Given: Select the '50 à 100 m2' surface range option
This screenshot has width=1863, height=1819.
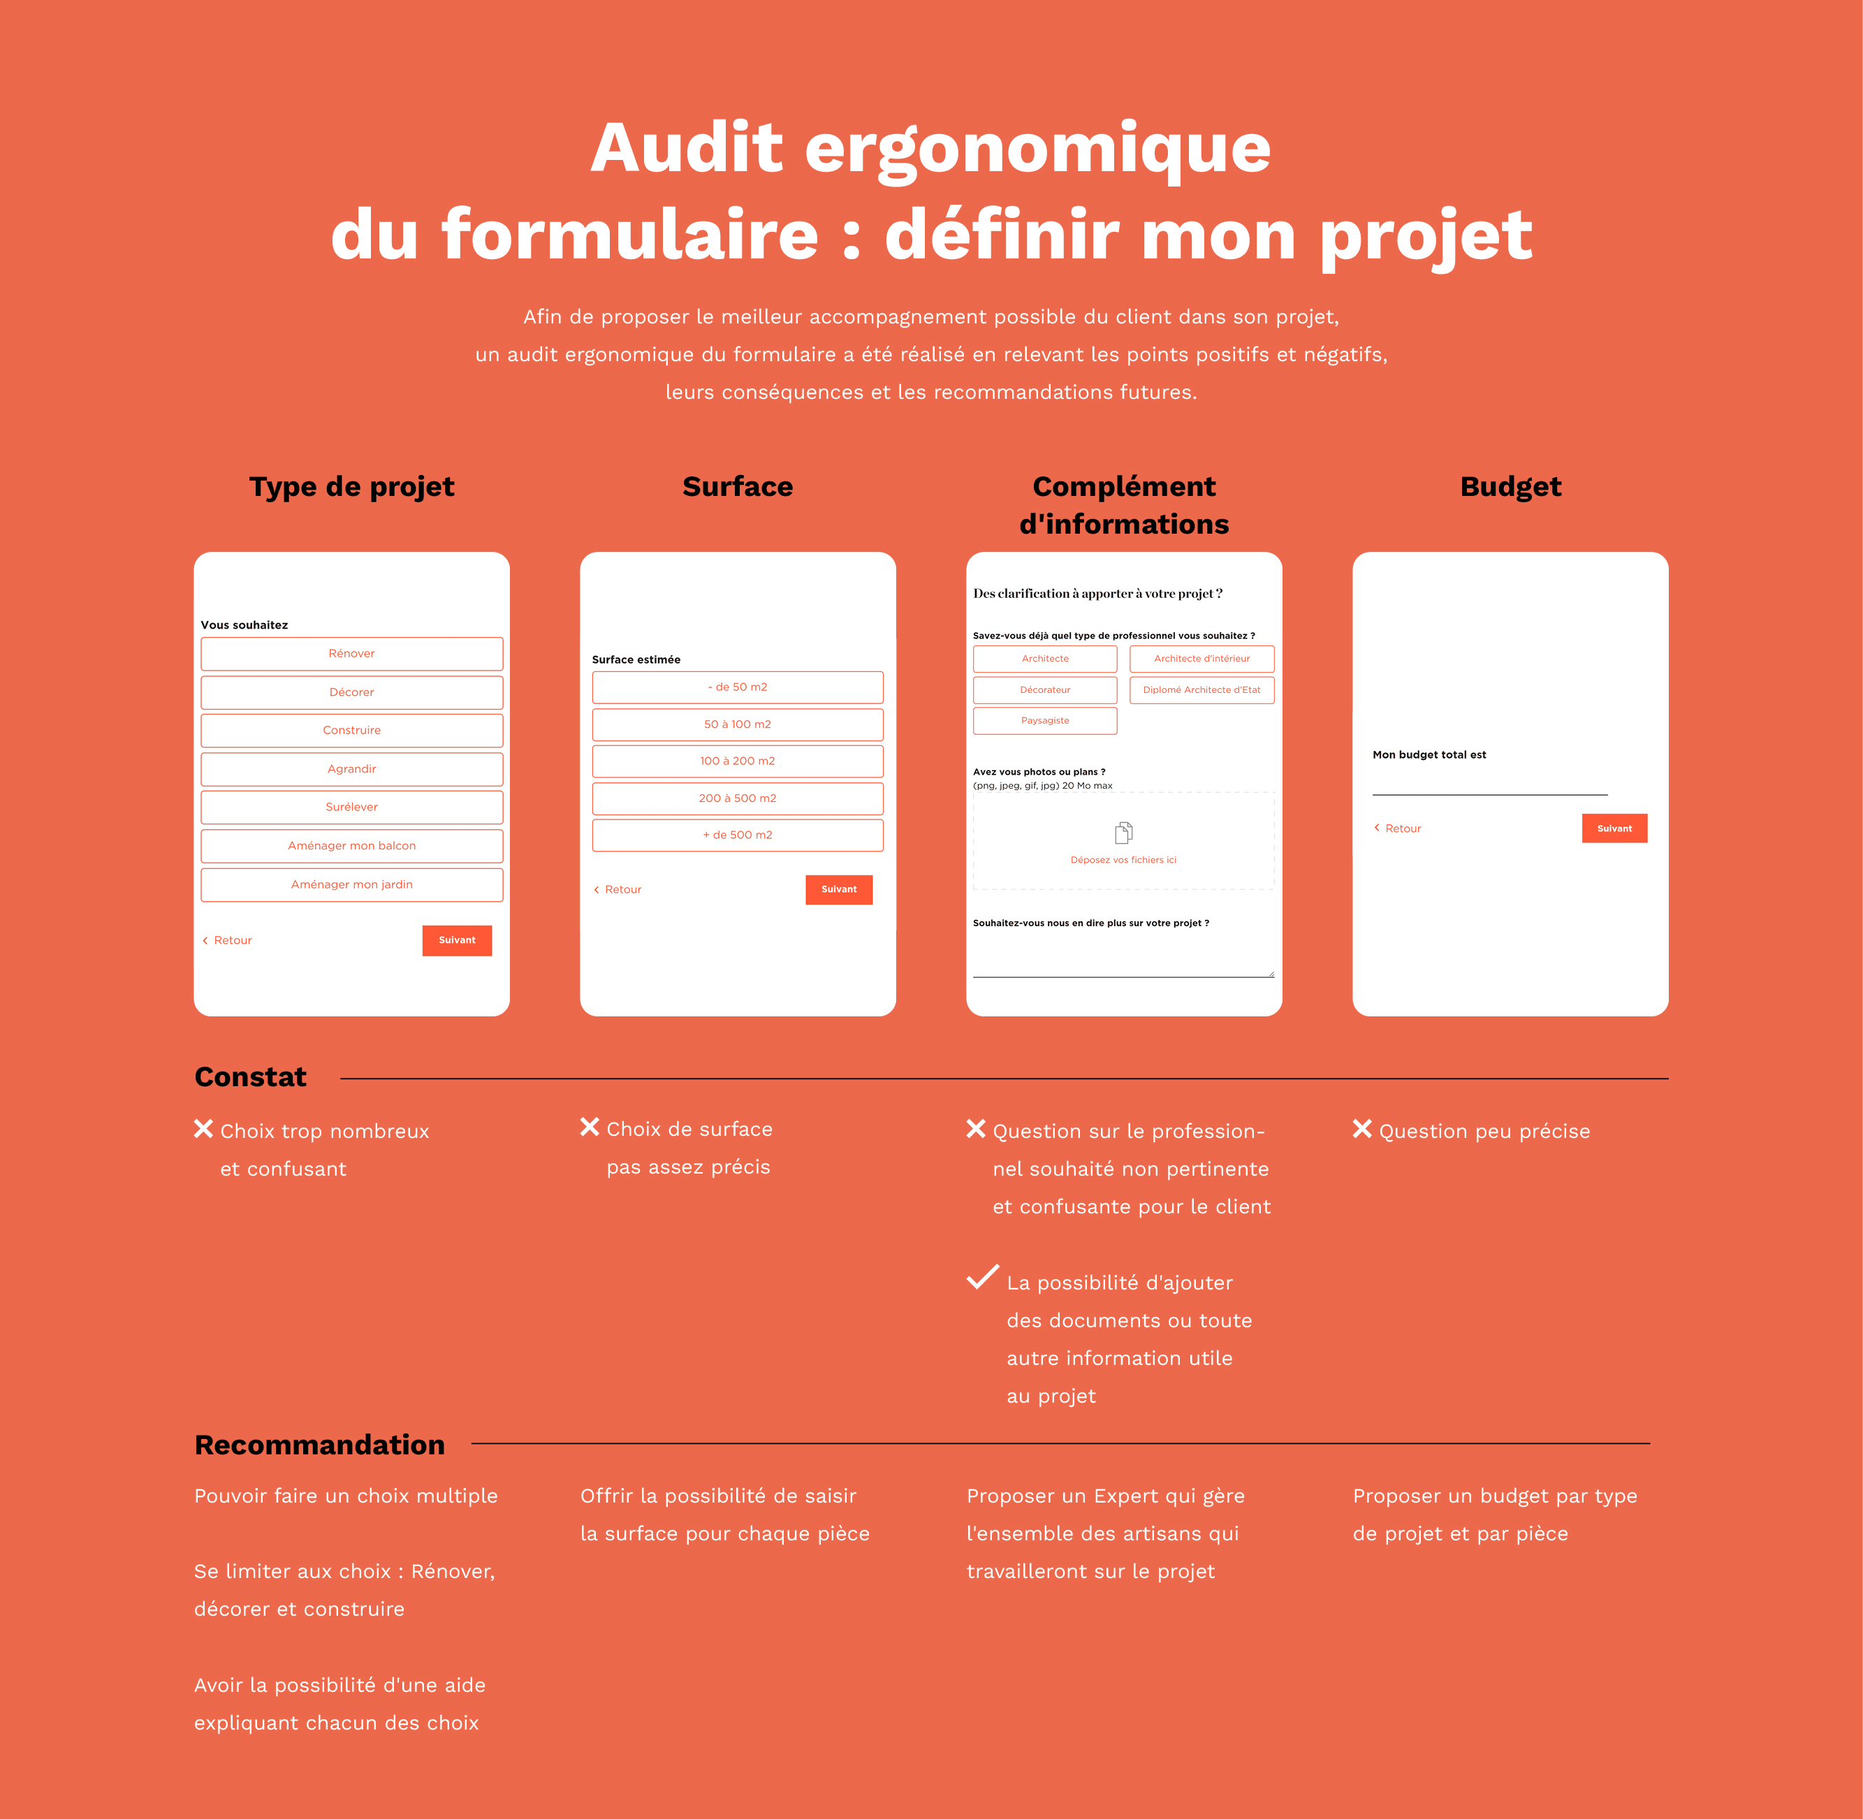Looking at the screenshot, I should [738, 723].
